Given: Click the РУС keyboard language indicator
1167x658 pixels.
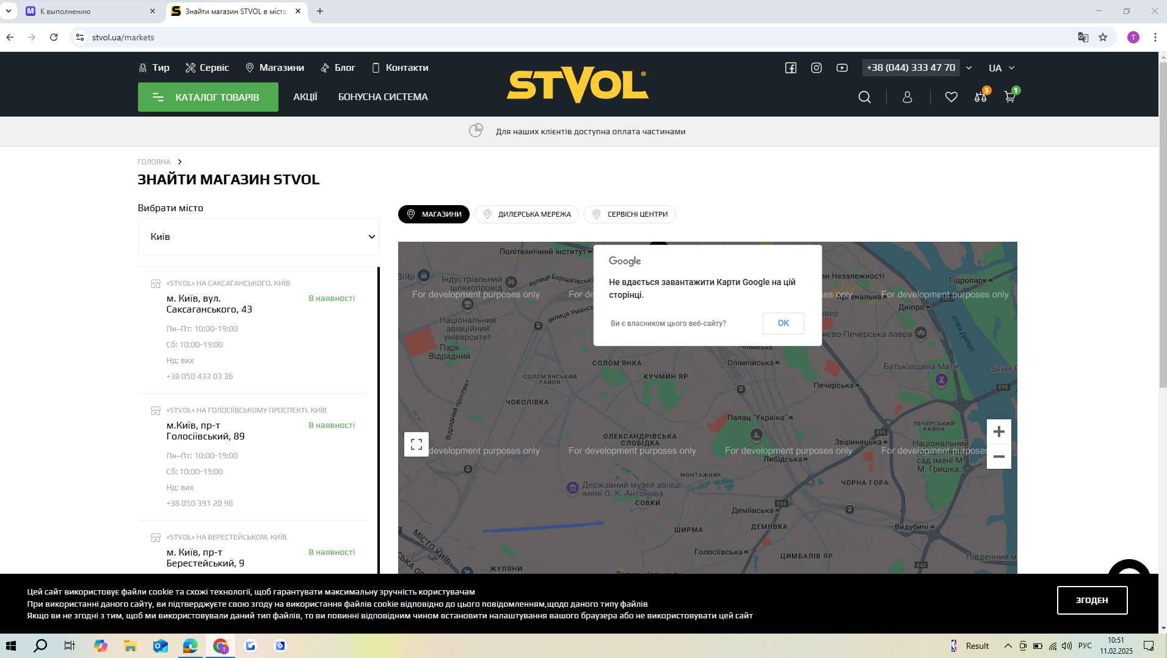Looking at the screenshot, I should 1085,646.
